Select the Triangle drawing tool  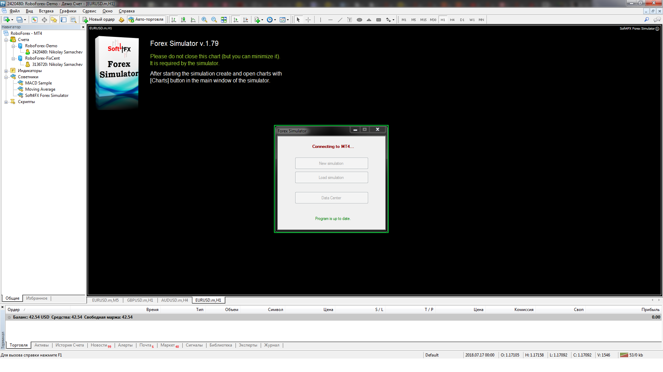pyautogui.click(x=369, y=20)
